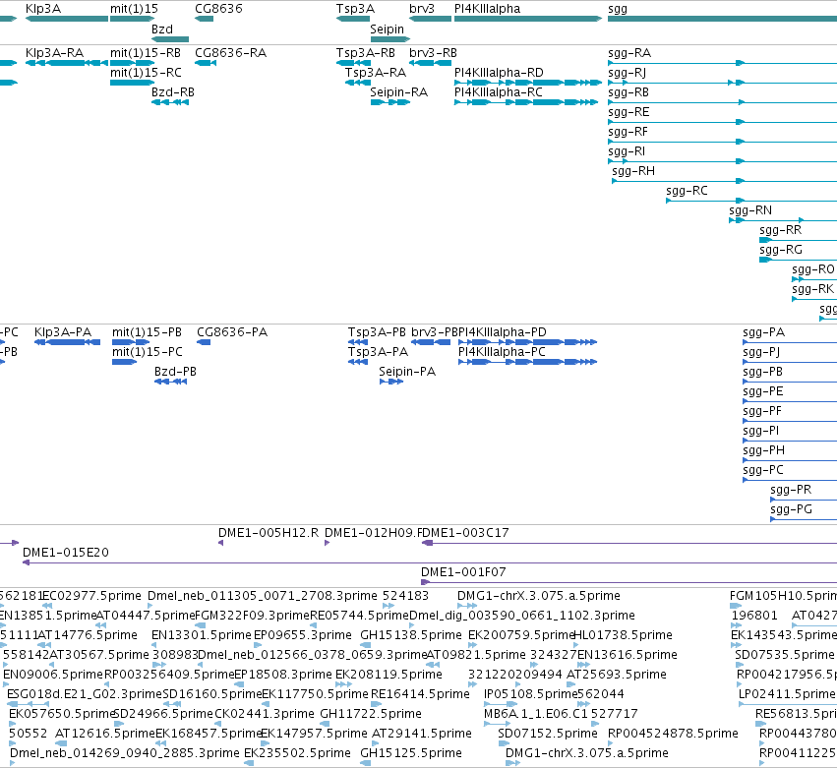The height and width of the screenshot is (768, 837).
Task: Click the CG8636-PA protein label
Action: pyautogui.click(x=232, y=332)
